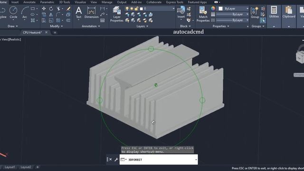Activate the Rotate tool
304x171 pixels.
[x=51, y=9]
